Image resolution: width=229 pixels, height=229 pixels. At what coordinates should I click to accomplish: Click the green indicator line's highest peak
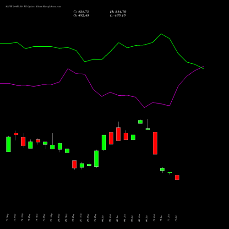161,34
